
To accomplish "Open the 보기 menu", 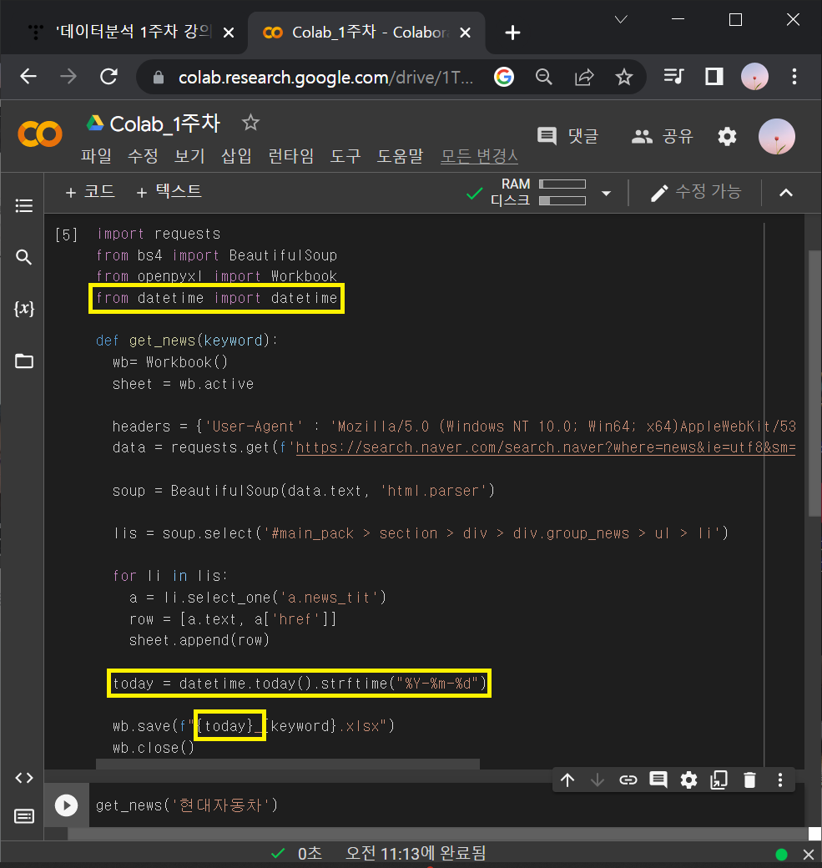I will click(x=189, y=155).
